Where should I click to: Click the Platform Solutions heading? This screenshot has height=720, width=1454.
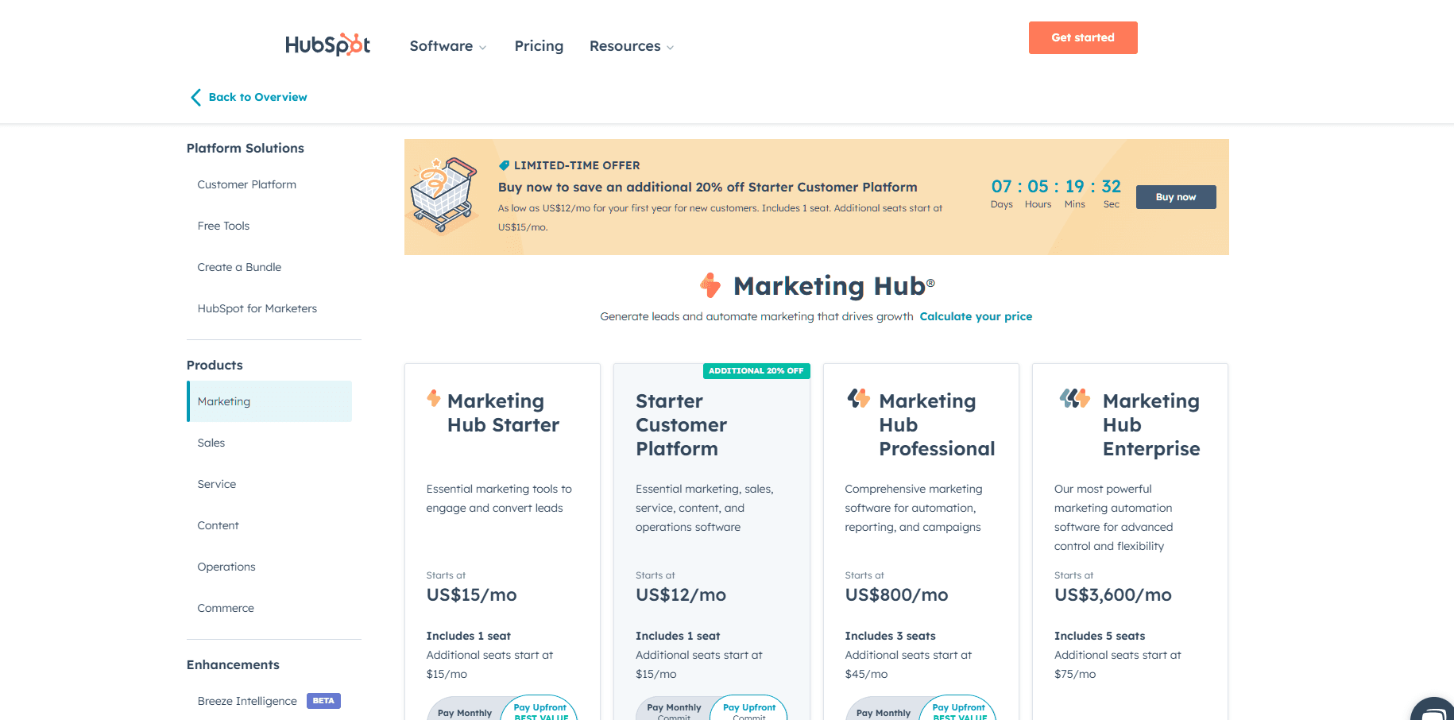(246, 148)
